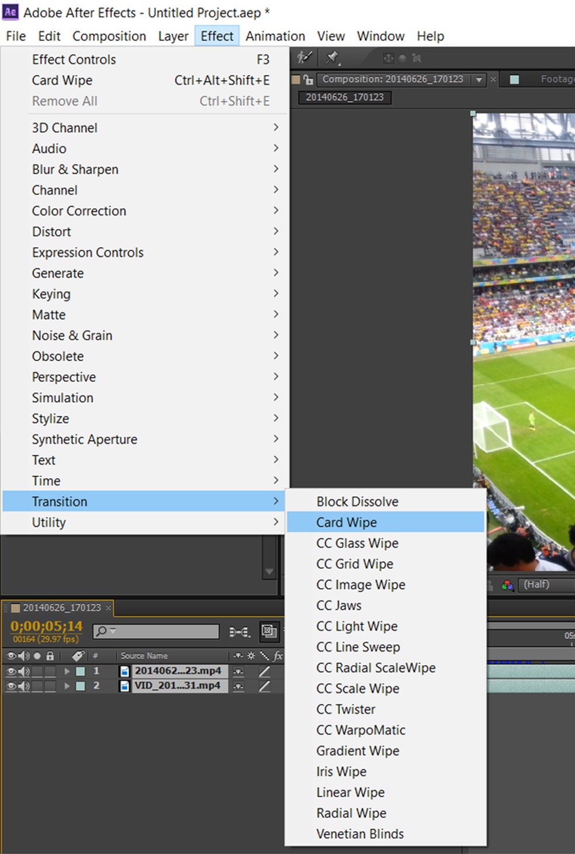Toggle lock box for layer 2

pyautogui.click(x=50, y=686)
